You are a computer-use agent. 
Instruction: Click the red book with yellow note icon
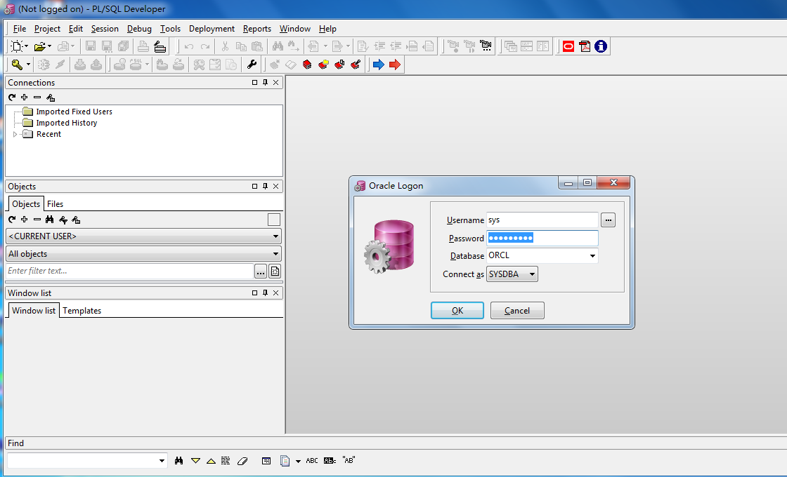[x=323, y=65]
